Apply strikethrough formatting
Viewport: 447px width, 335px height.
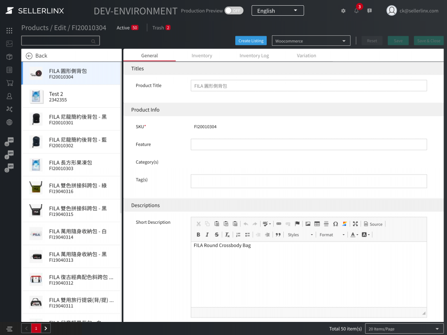[217, 235]
